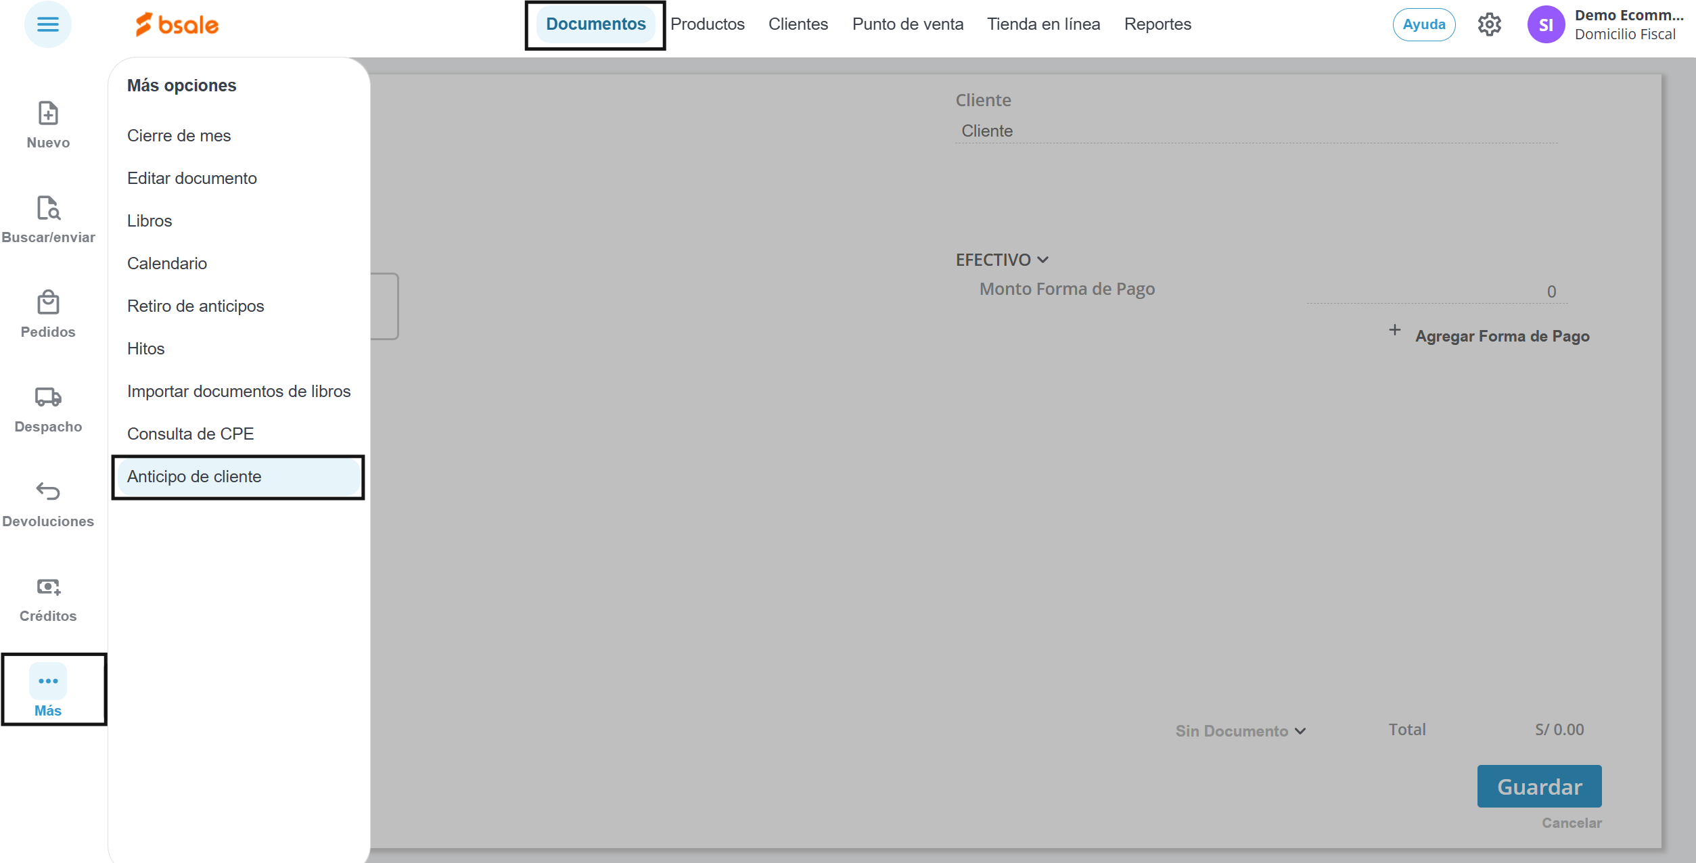Focus the Cliente input field
This screenshot has width=1696, height=863.
pos(1255,131)
